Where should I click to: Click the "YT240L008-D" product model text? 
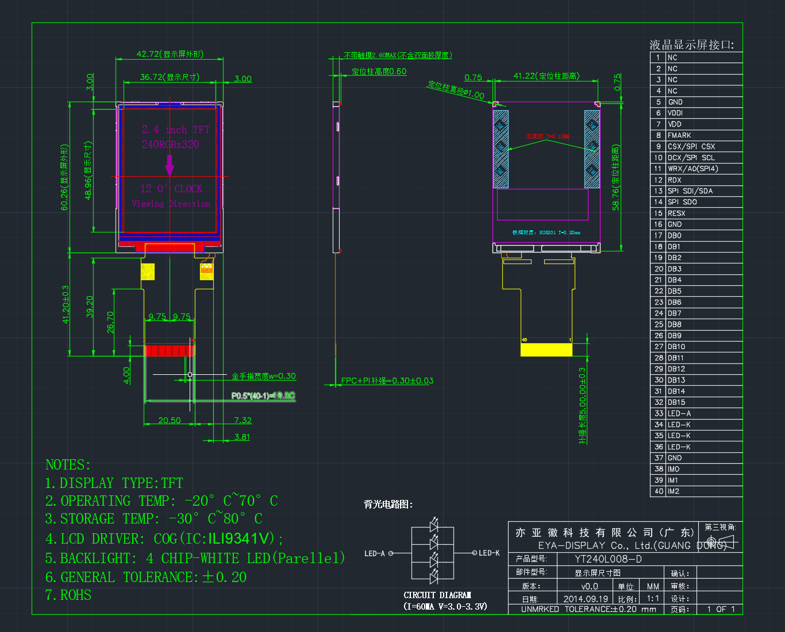609,559
